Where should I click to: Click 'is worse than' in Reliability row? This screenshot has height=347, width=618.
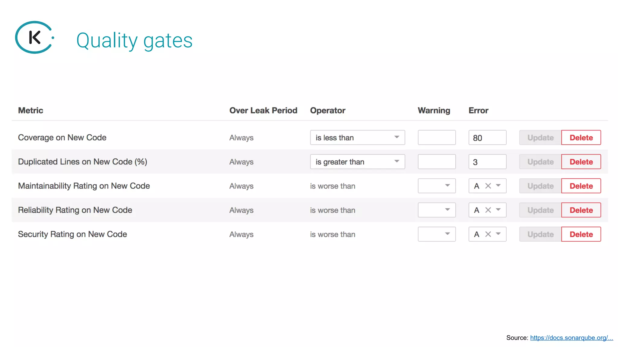(x=333, y=210)
